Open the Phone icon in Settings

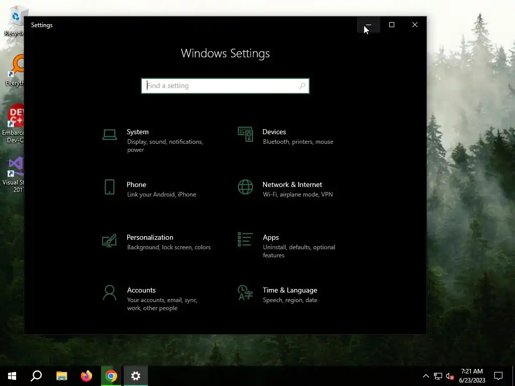[x=109, y=187]
